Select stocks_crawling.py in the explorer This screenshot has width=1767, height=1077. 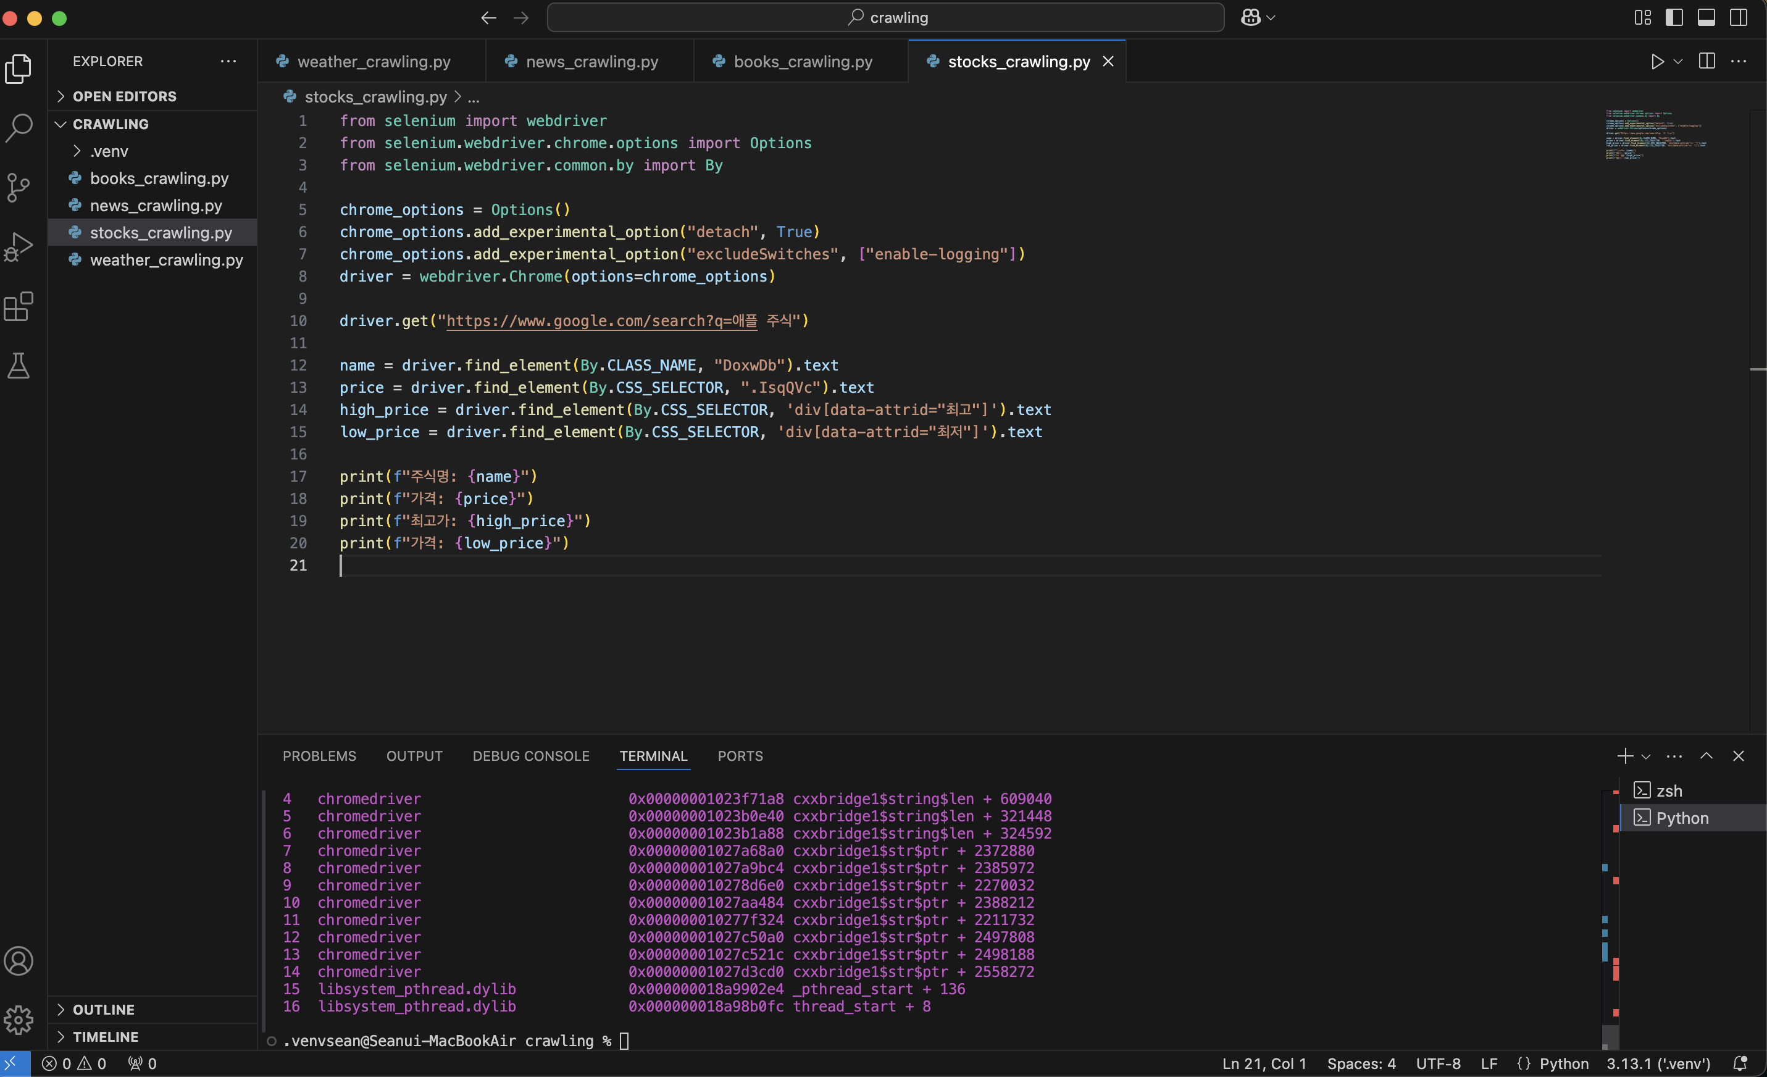click(x=152, y=233)
